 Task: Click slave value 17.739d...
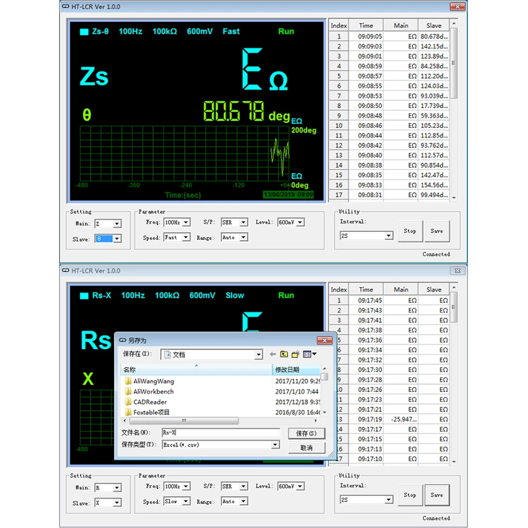(x=434, y=106)
